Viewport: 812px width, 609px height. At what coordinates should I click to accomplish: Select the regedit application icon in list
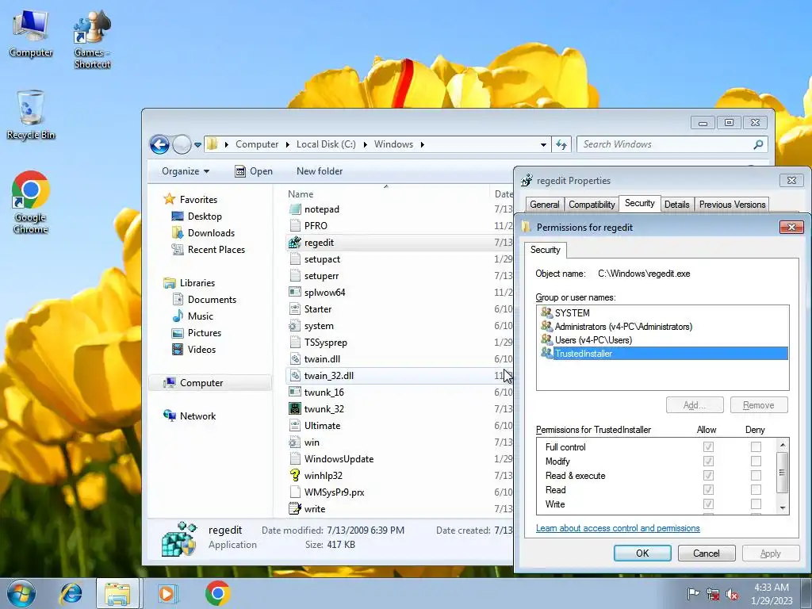295,243
